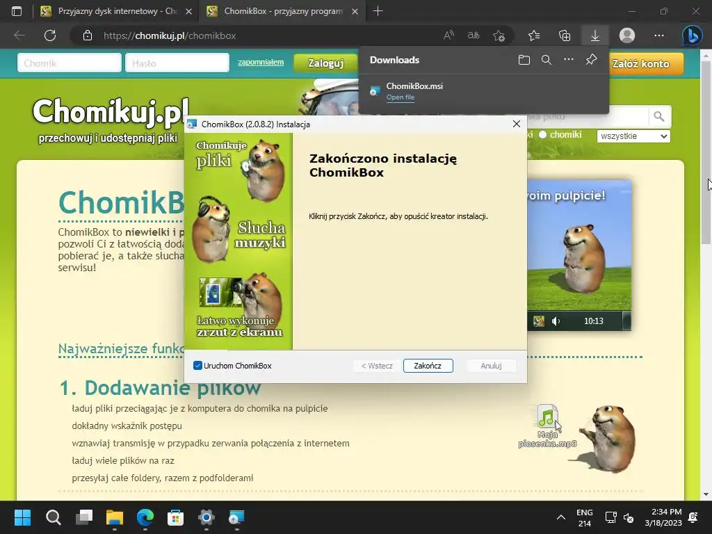Search downloads with the magnifier icon
The width and height of the screenshot is (712, 534).
click(547, 60)
